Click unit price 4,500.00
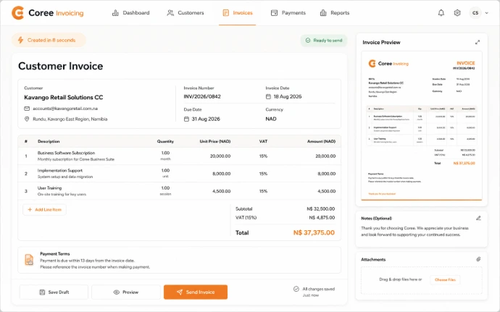The height and width of the screenshot is (312, 500). 221,191
